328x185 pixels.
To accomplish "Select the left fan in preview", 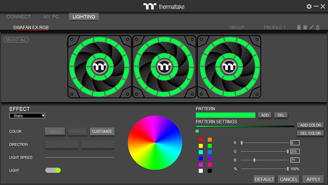I will pos(99,67).
